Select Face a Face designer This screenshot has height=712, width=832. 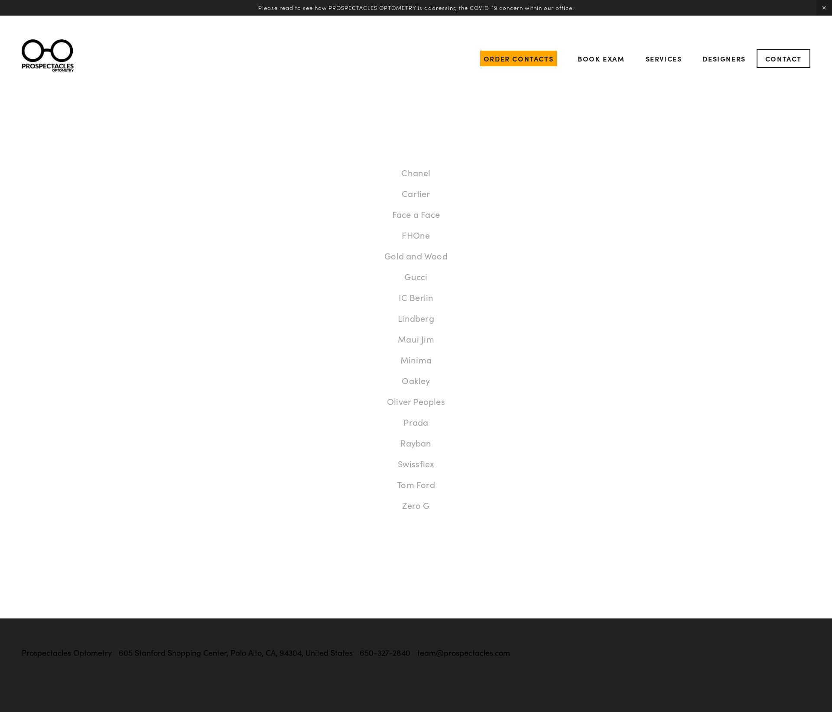pyautogui.click(x=416, y=215)
